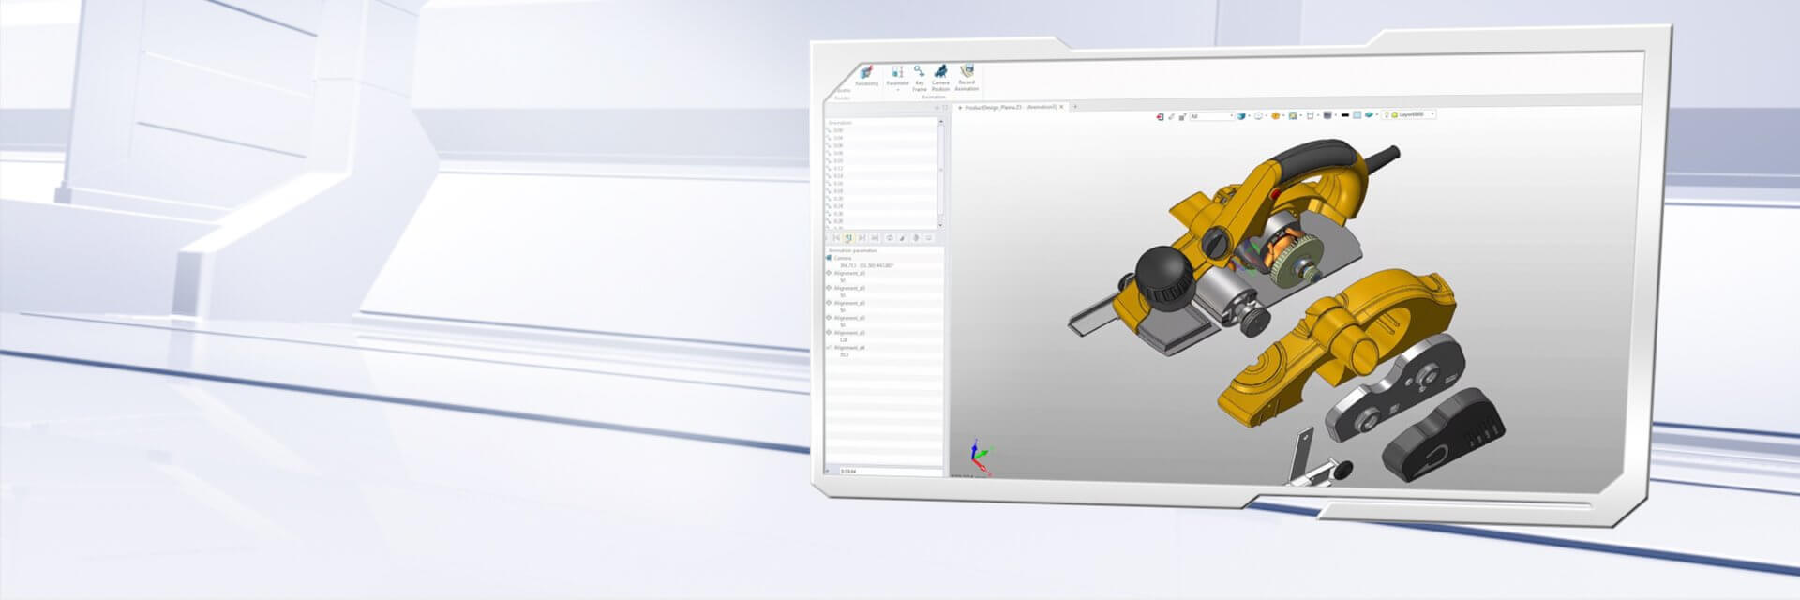This screenshot has width=1800, height=600.
Task: Expand the gray cube icon's dropdown arrow
Action: point(1336,115)
